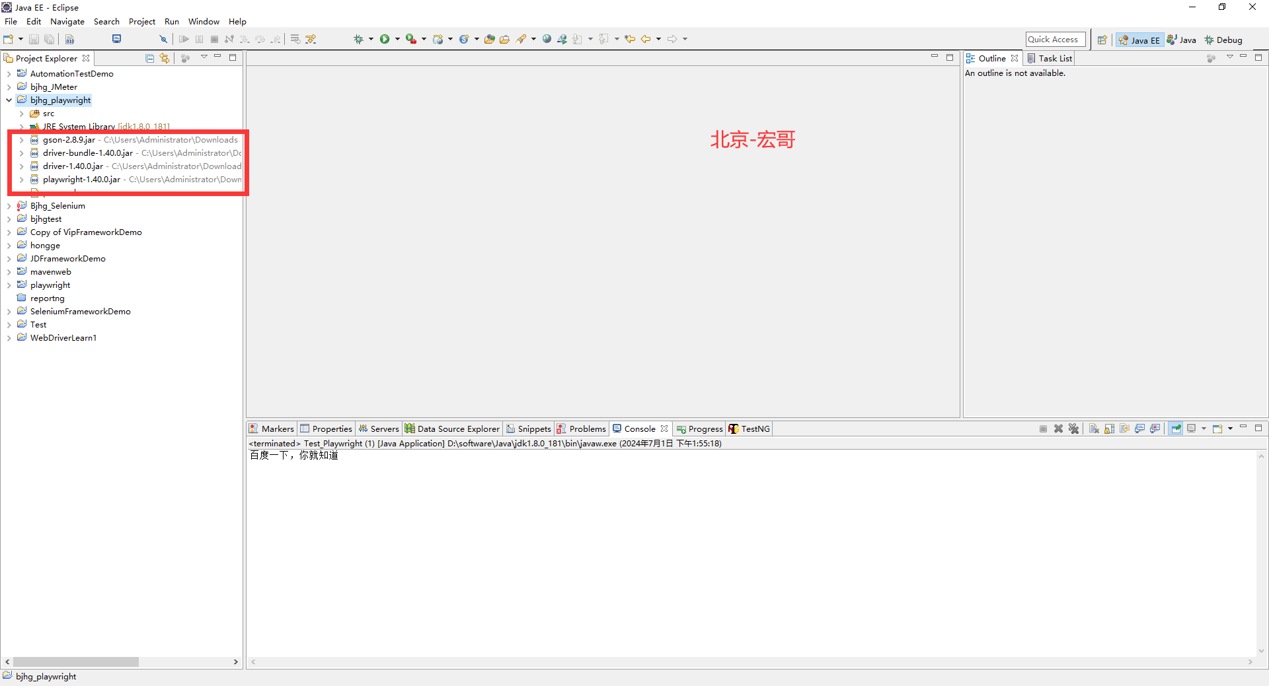Toggle Console Word Wrap
This screenshot has height=686, width=1269.
click(x=1124, y=429)
